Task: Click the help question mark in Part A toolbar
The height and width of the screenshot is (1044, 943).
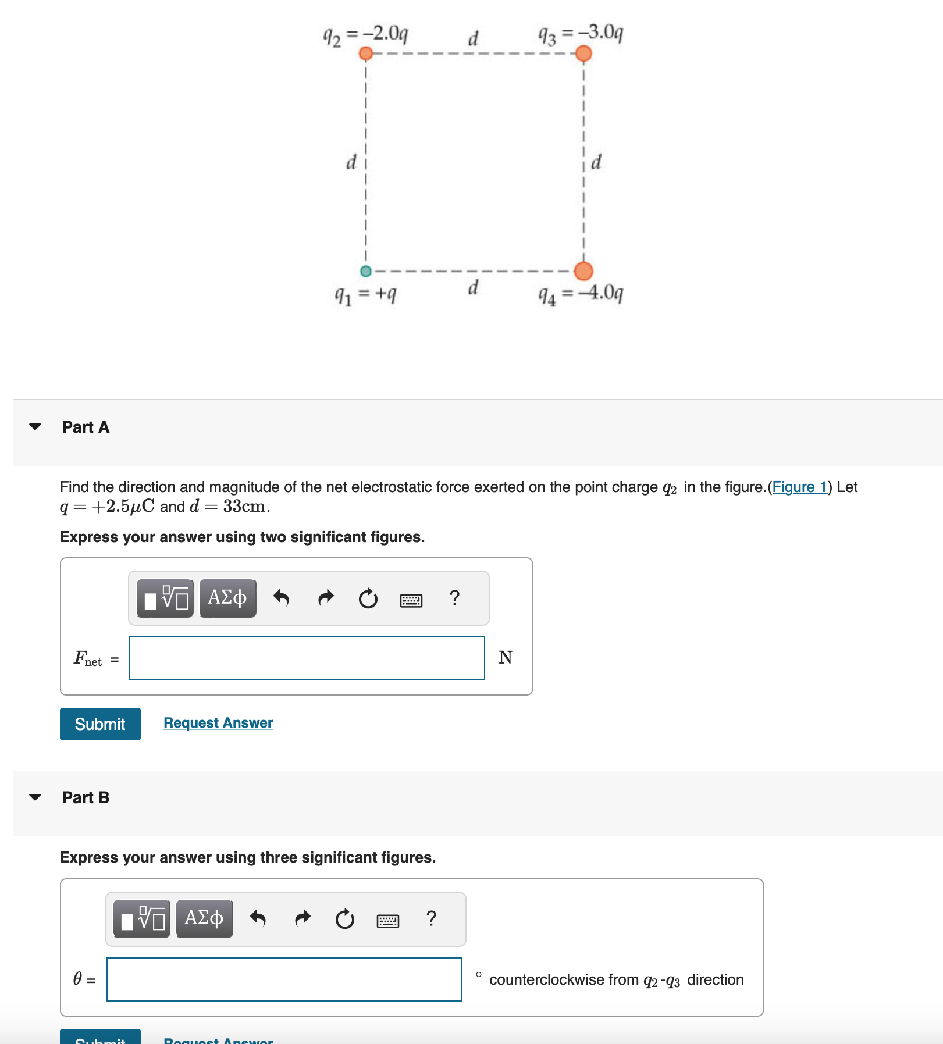Action: click(454, 598)
